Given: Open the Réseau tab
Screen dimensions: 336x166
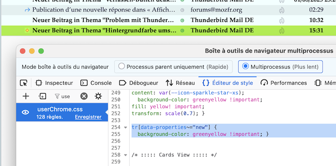Looking at the screenshot, I should coord(180,83).
